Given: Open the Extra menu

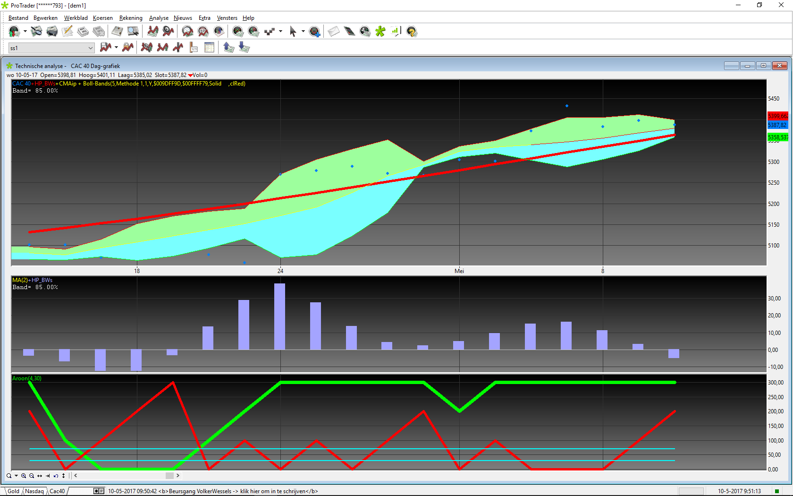Looking at the screenshot, I should click(x=204, y=18).
